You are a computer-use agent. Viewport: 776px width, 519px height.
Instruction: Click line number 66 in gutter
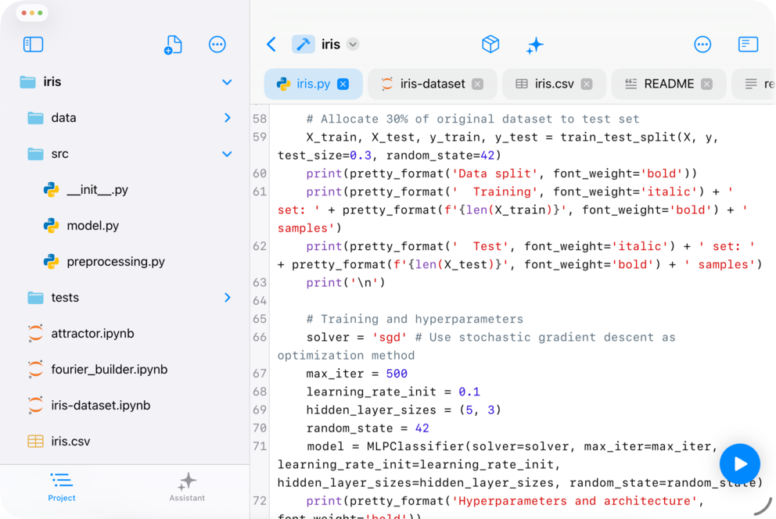coord(260,337)
